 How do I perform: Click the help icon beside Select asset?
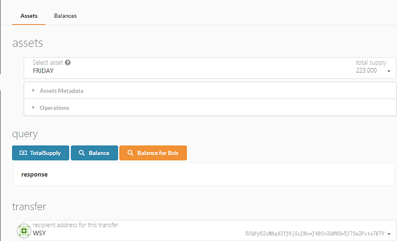(x=68, y=63)
